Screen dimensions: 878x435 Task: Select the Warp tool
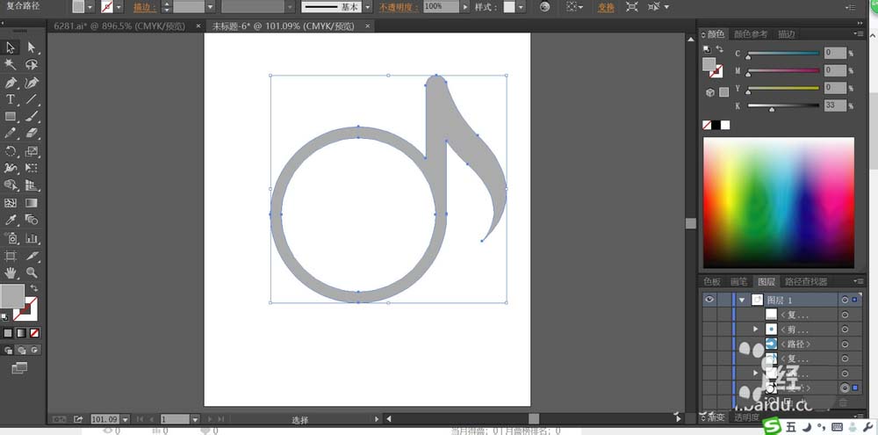pyautogui.click(x=11, y=168)
